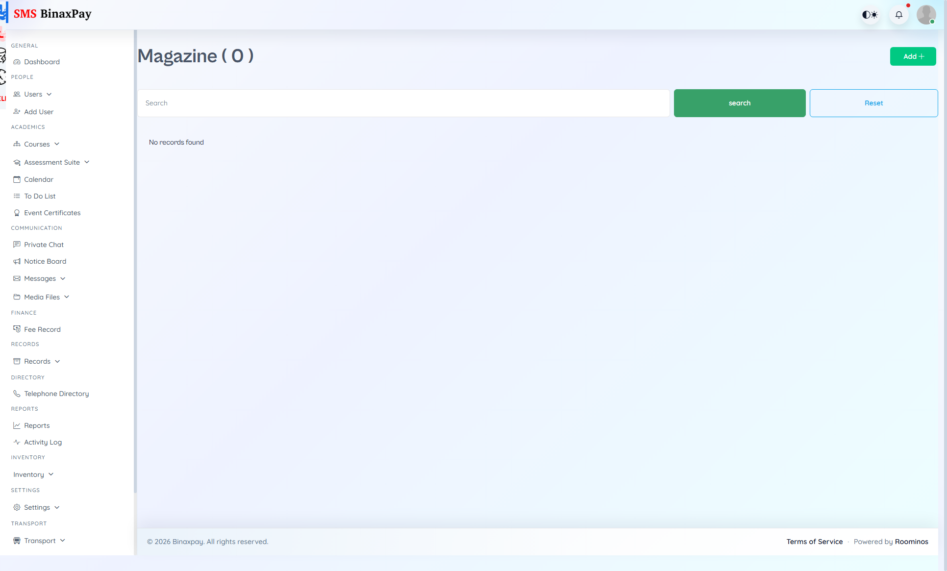Open the notifications bell
Viewport: 947px width, 571px height.
pos(898,14)
